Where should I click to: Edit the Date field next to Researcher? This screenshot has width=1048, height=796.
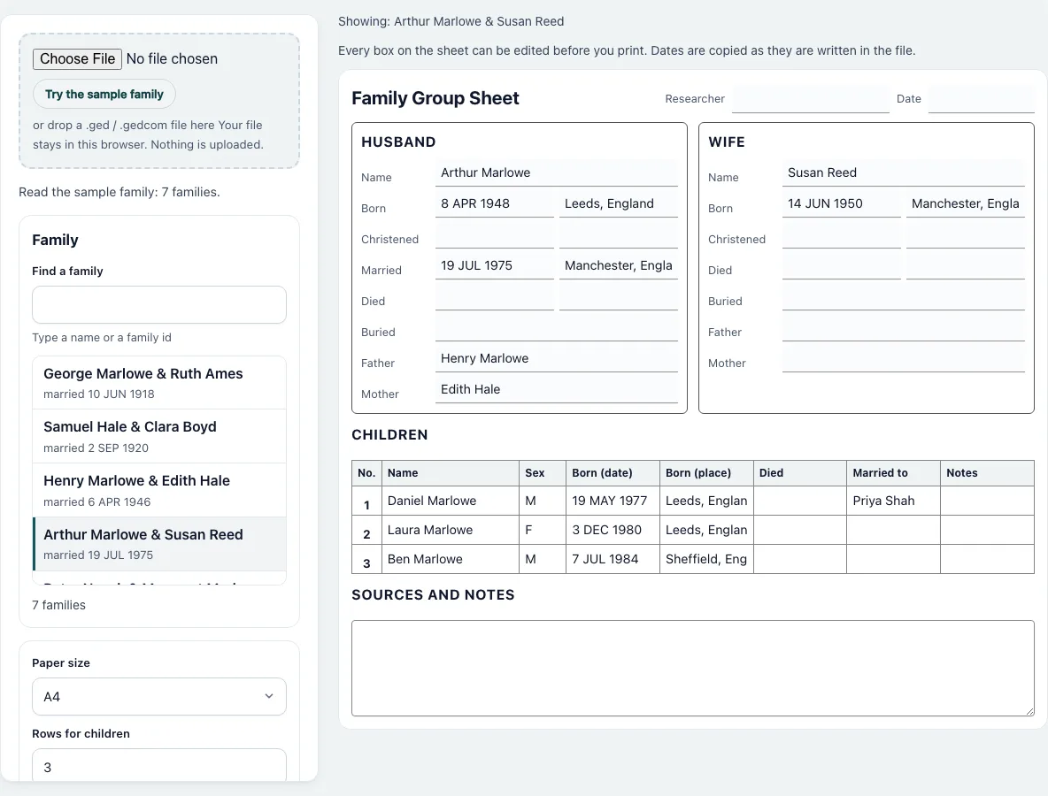click(x=981, y=99)
